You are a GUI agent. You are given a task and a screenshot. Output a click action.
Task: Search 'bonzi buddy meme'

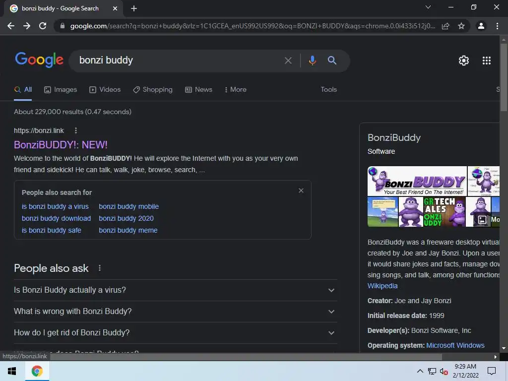pos(128,230)
